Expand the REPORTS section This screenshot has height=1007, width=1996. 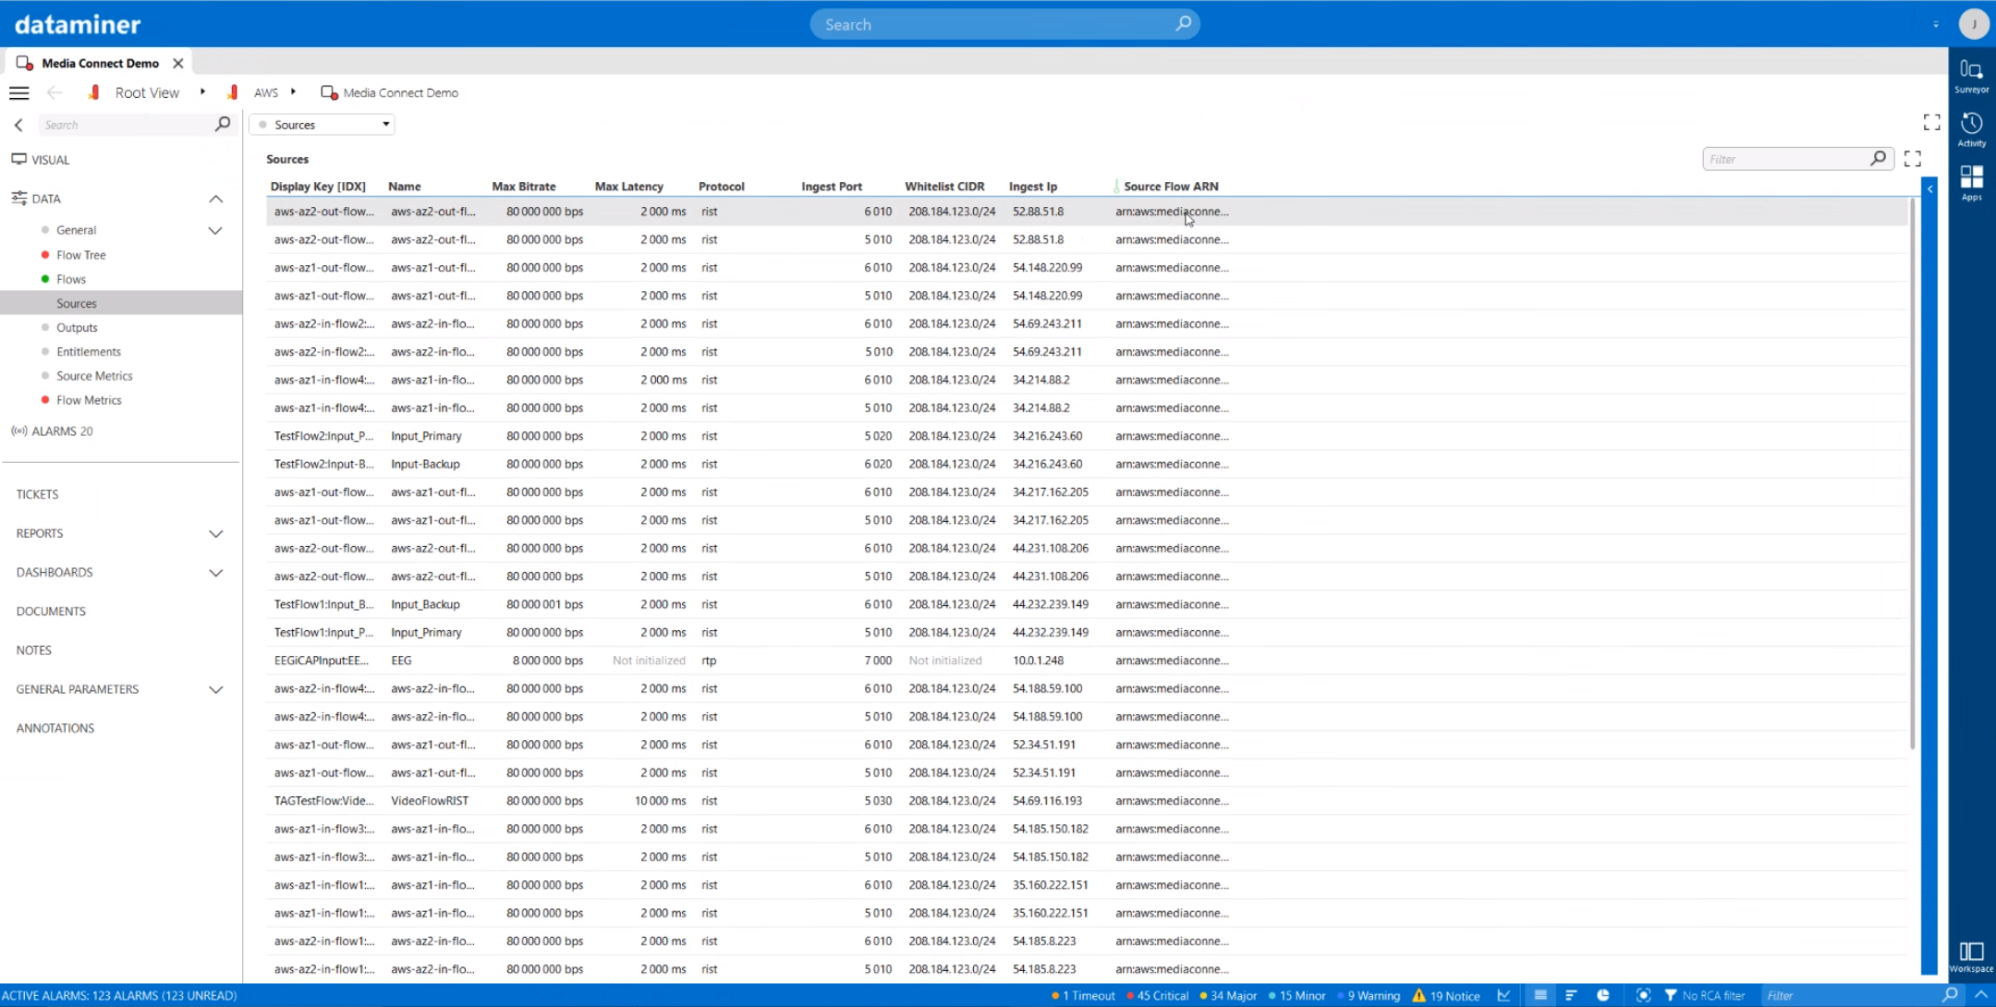(215, 534)
